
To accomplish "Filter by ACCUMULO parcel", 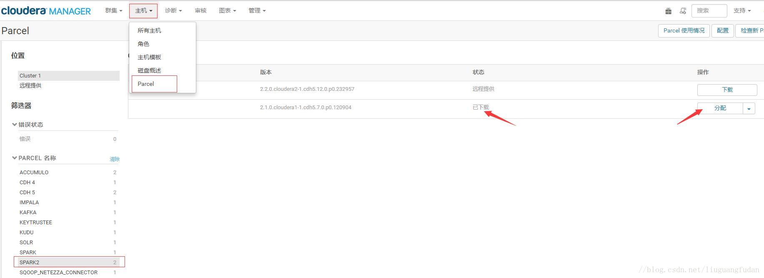I will pos(68,173).
